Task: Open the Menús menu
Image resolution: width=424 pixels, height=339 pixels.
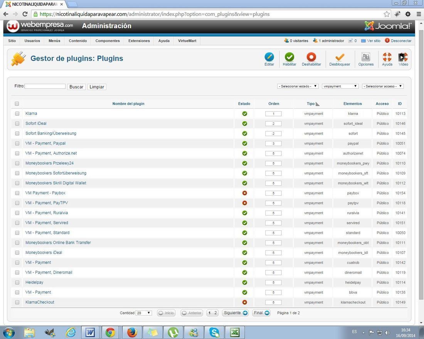Action: 54,41
